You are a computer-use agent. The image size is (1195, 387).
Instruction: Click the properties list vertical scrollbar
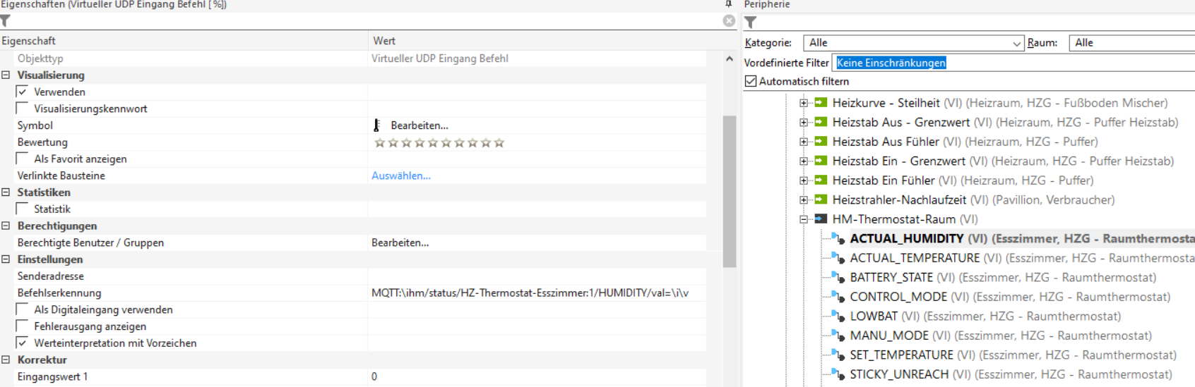[730, 192]
